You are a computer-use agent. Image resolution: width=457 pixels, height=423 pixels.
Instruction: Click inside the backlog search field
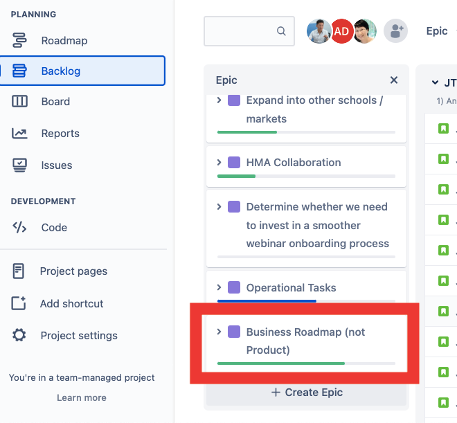click(249, 31)
